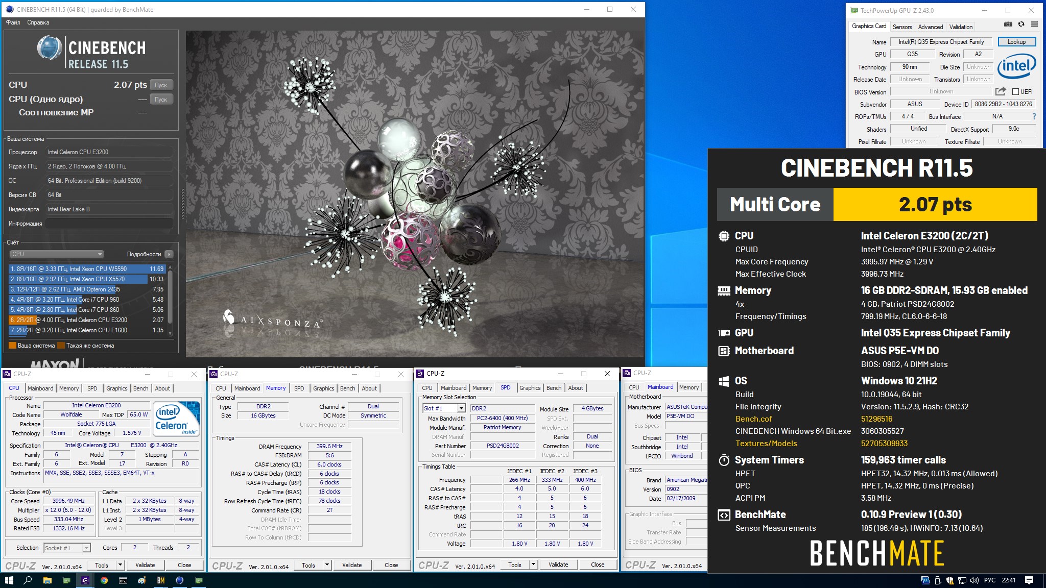
Task: Click Tools in the Memory CPU-Z window
Action: click(308, 565)
